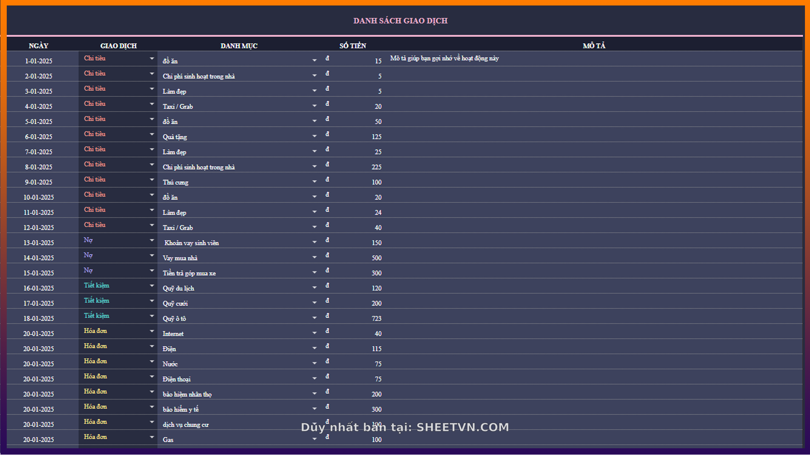
Task: Expand Tiết kiệm dropdown on 16-01-2025 row
Action: tap(152, 286)
